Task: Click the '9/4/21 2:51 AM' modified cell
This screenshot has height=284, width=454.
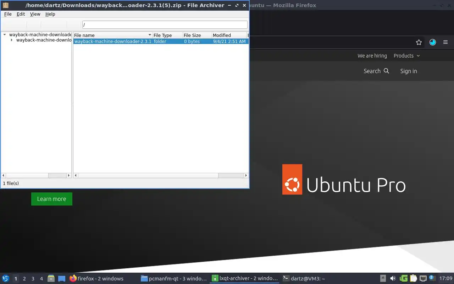Action: 229,42
